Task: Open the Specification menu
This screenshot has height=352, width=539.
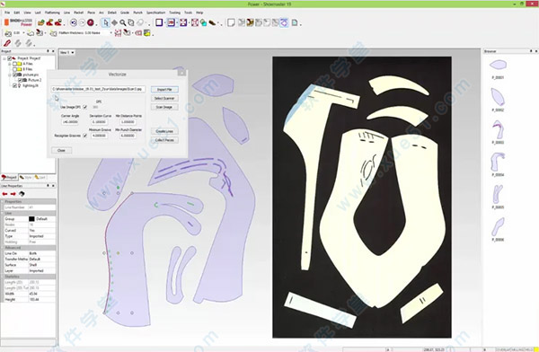Action: pos(156,13)
